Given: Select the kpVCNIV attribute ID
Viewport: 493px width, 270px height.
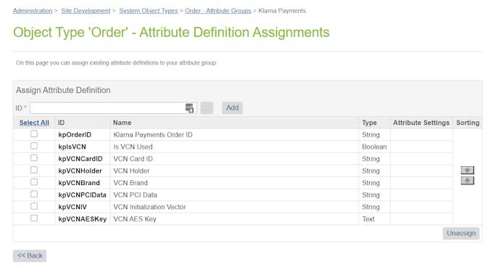Looking at the screenshot, I should tap(72, 207).
